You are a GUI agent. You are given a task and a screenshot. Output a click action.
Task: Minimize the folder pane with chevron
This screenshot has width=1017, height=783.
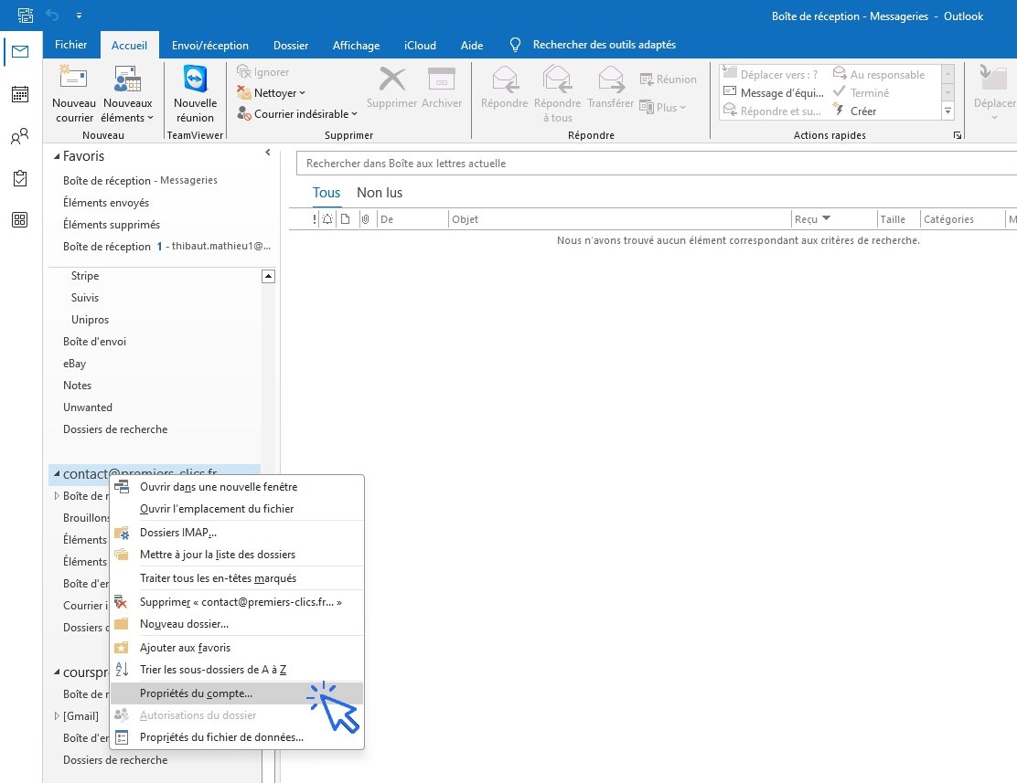(268, 153)
